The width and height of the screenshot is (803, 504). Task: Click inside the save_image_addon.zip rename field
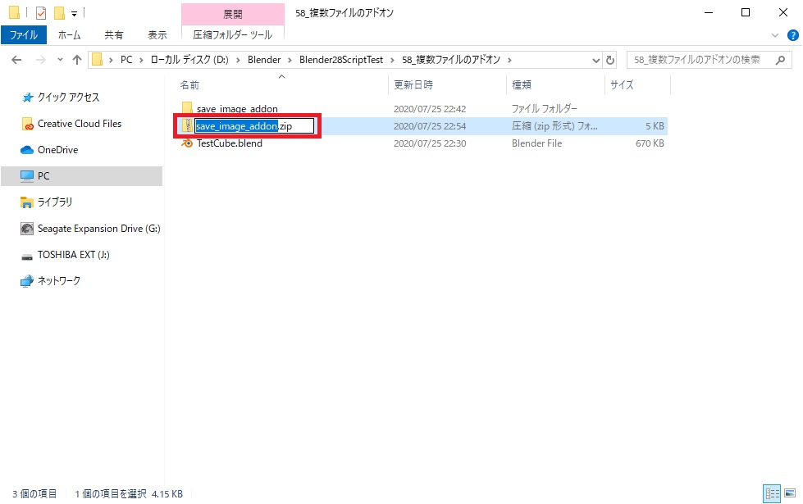click(x=254, y=126)
